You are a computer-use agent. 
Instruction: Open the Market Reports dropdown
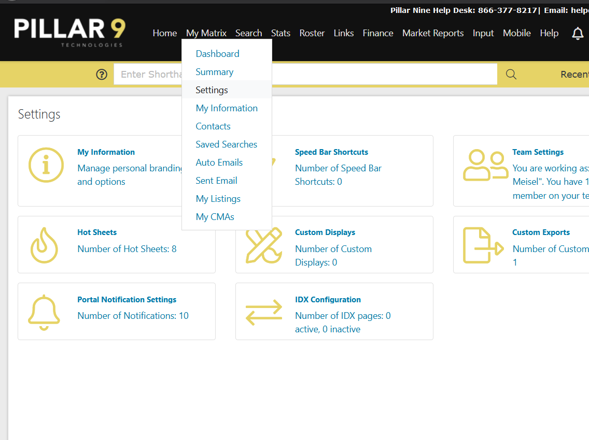(432, 33)
